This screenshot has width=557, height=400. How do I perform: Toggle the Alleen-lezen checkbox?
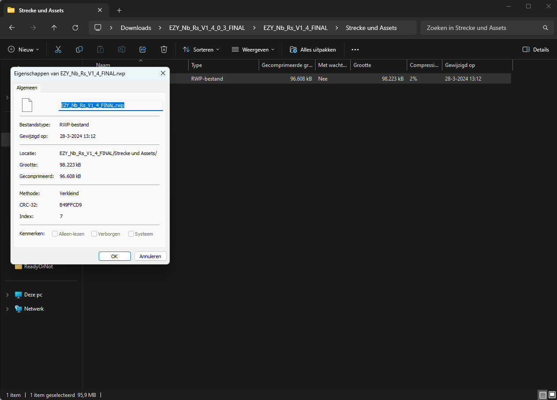click(x=55, y=234)
